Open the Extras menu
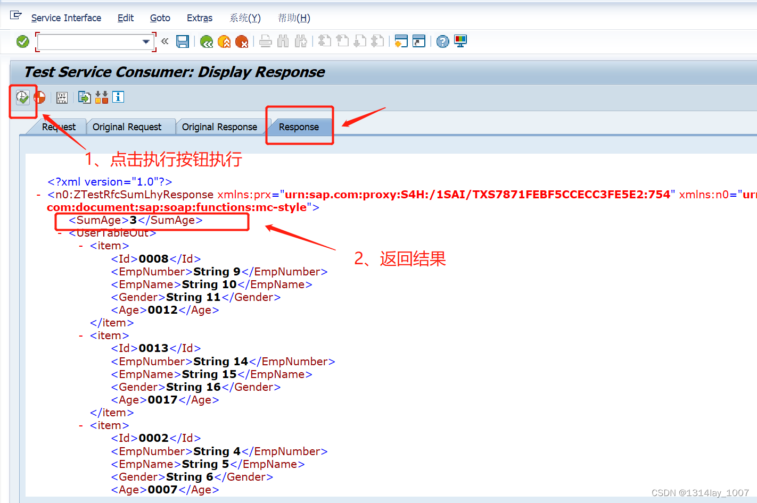Image resolution: width=757 pixels, height=503 pixels. (200, 18)
